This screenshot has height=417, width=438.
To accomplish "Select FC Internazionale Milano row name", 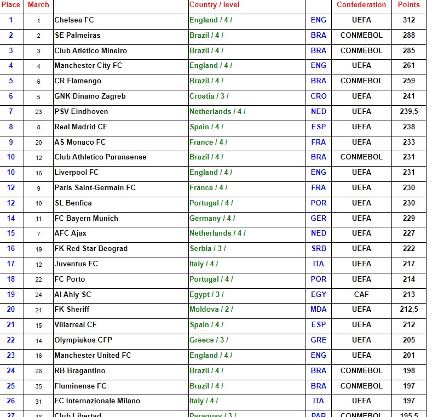I will click(97, 401).
